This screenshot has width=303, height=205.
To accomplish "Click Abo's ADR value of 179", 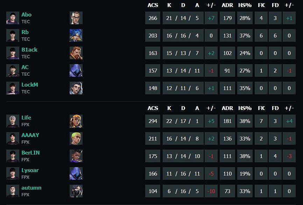I will 227,18.
